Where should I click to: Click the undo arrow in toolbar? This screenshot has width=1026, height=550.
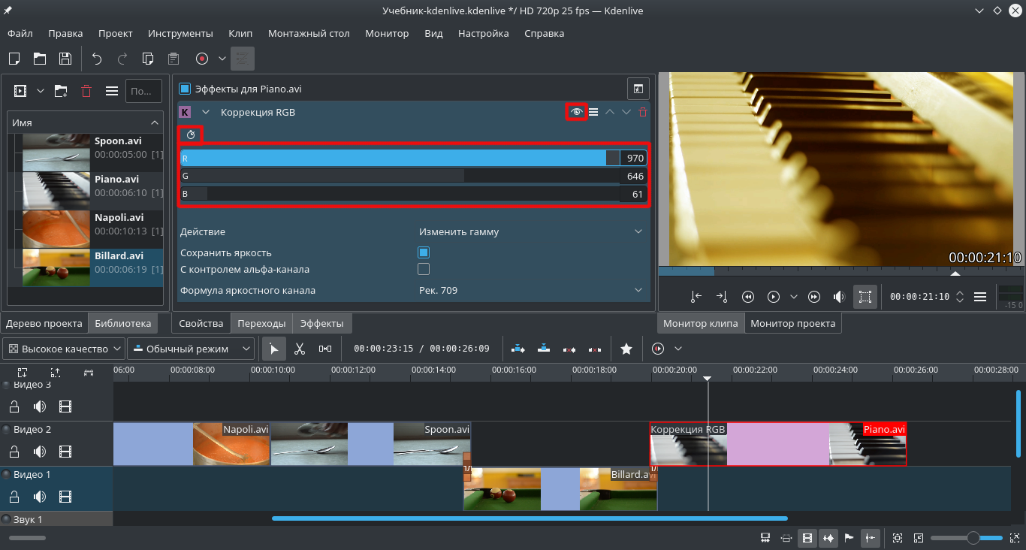96,59
